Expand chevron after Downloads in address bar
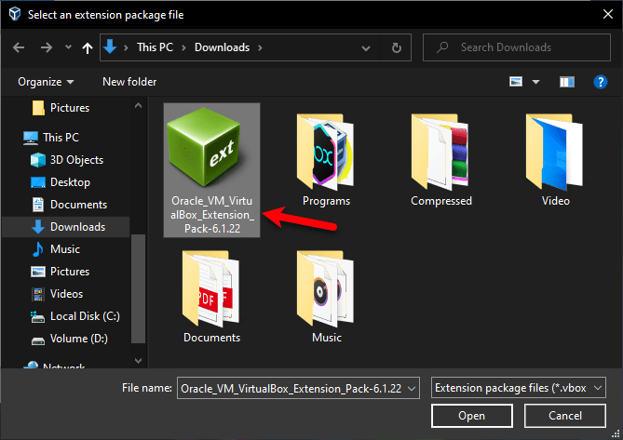 (x=260, y=47)
